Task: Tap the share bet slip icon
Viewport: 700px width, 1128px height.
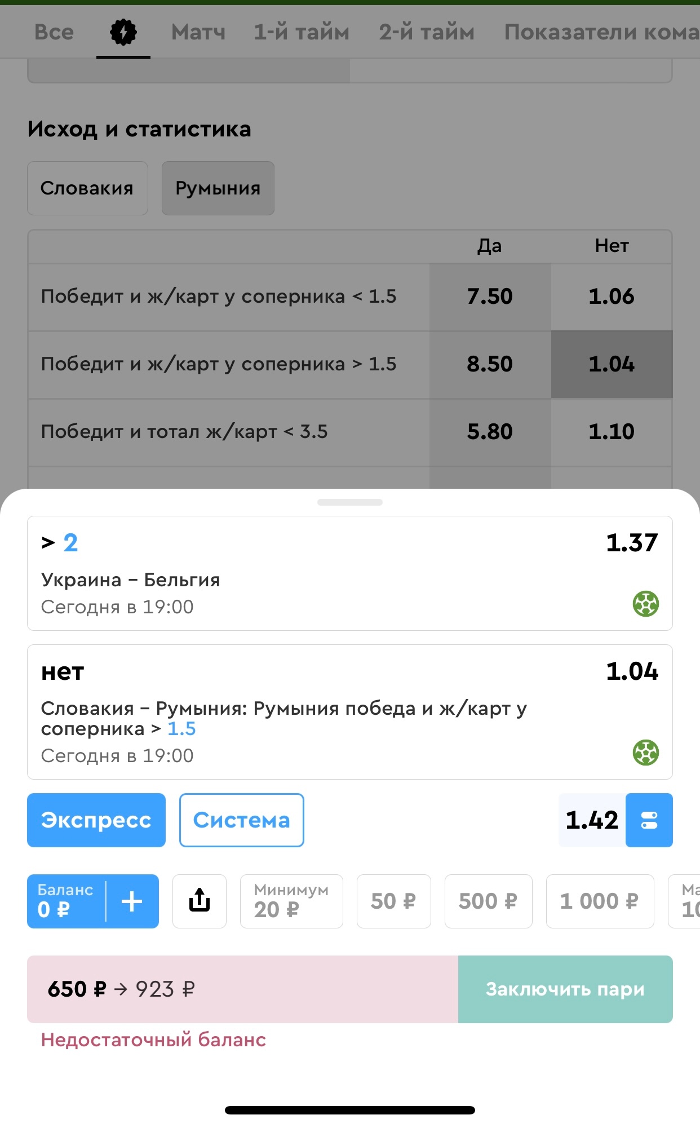Action: point(200,901)
